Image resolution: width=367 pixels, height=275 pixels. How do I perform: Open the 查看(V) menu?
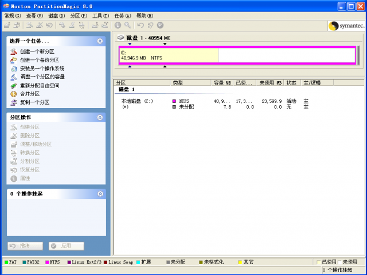(34, 15)
